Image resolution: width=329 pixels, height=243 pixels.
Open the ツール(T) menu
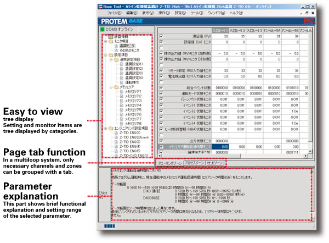tap(197, 13)
